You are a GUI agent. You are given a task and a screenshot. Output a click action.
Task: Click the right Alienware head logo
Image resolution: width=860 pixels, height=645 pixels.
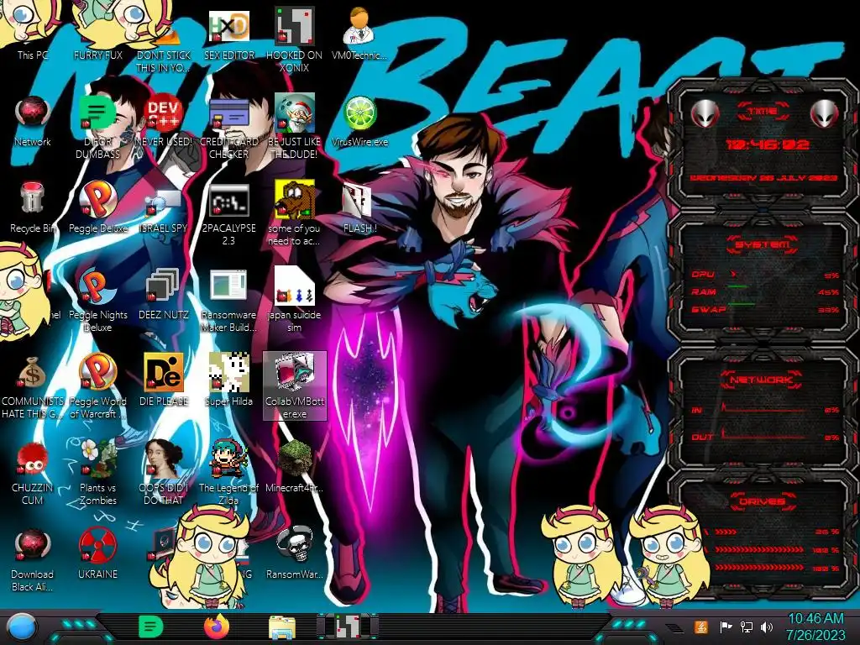pyautogui.click(x=824, y=114)
